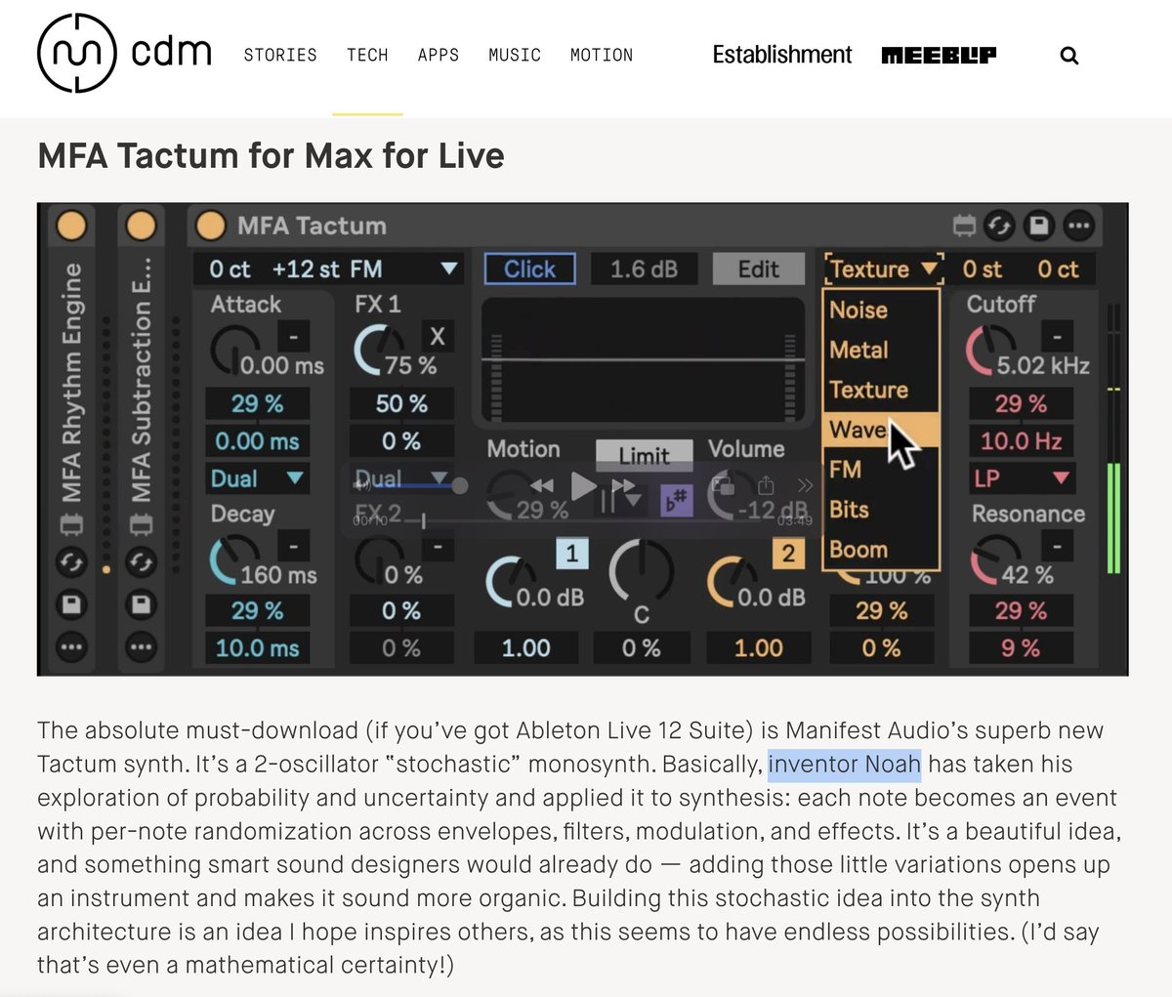Open the LP filter type dropdown

1021,478
